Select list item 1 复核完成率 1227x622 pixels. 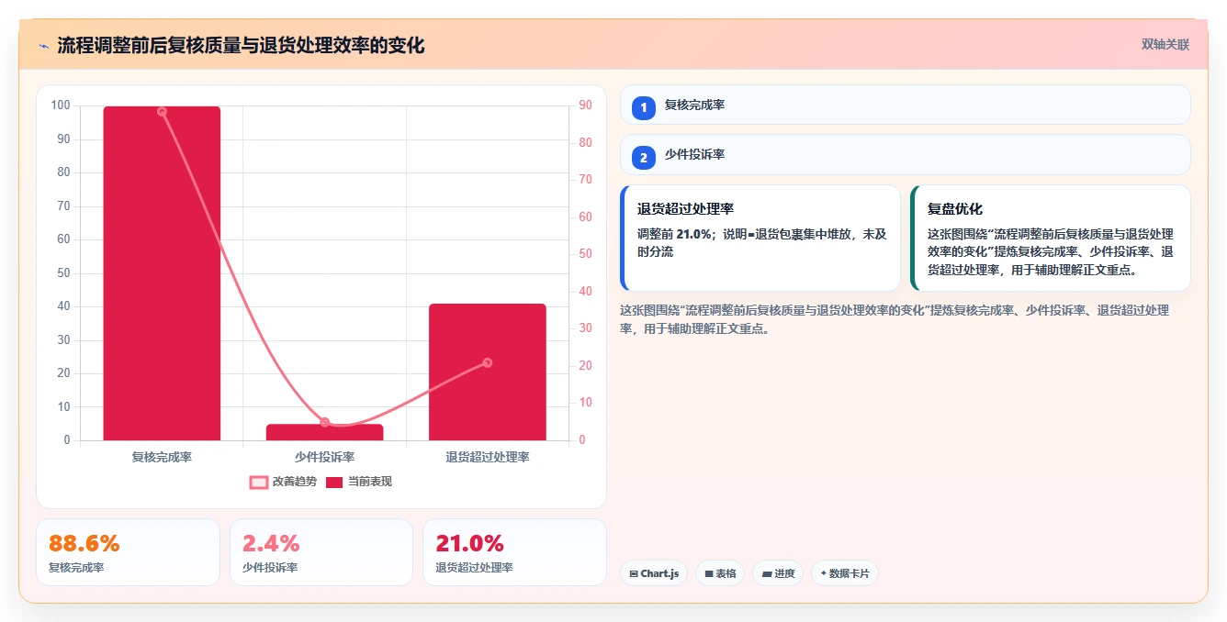(906, 105)
